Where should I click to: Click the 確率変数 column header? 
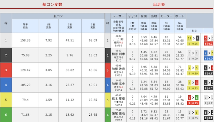[x=25, y=26]
